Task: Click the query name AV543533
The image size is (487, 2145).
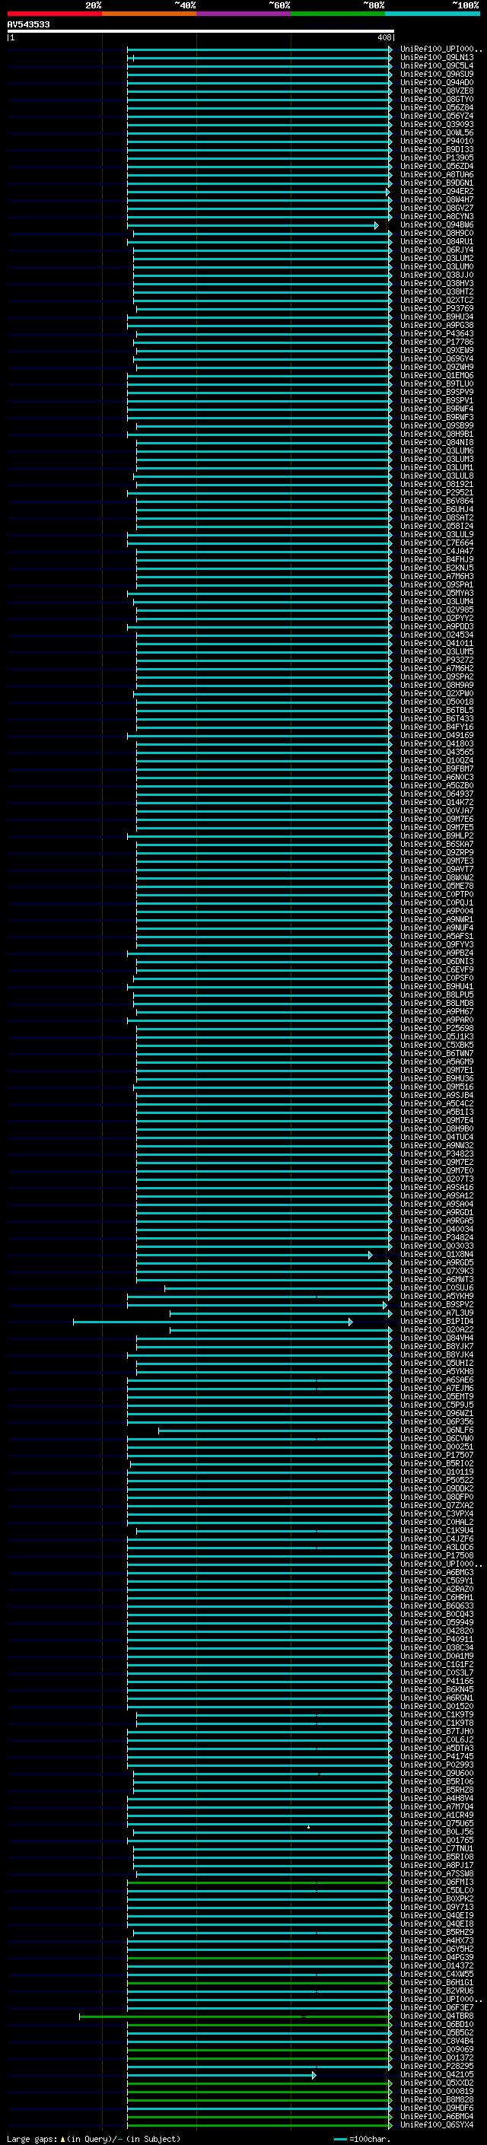Action: pyautogui.click(x=28, y=24)
